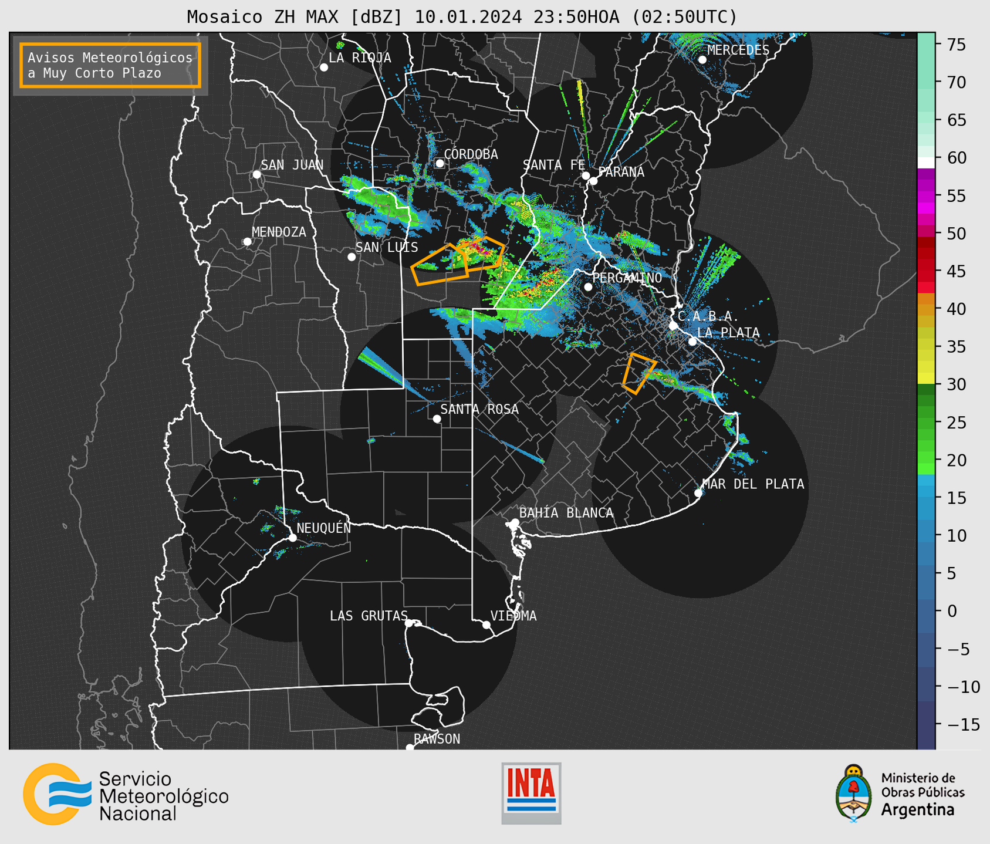This screenshot has width=990, height=844.
Task: Click the Ministerio de Obras Públicas Argentina text
Action: pyautogui.click(x=923, y=794)
